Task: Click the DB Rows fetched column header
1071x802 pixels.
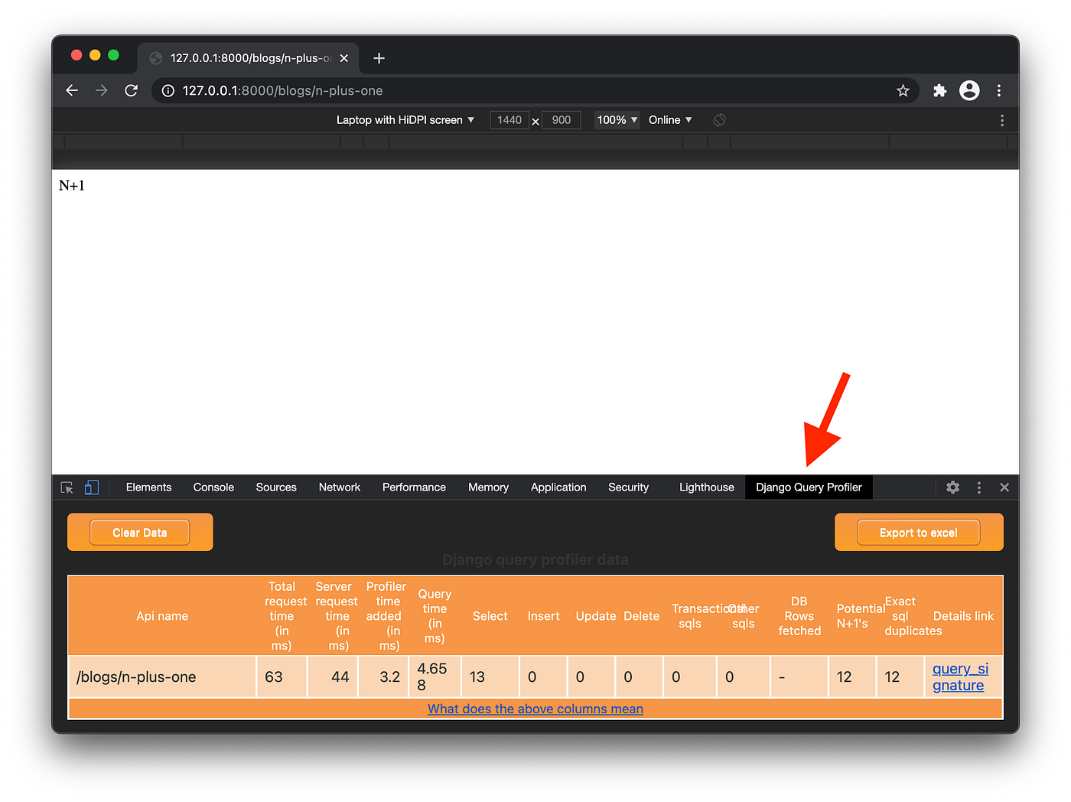Action: [799, 616]
